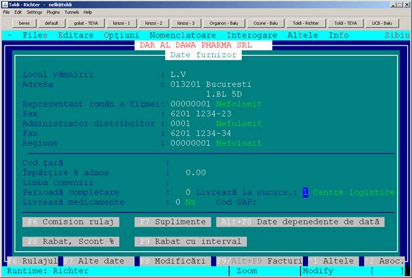The image size is (412, 278).
Task: Select the Organon - Balu session
Action: 224,23
